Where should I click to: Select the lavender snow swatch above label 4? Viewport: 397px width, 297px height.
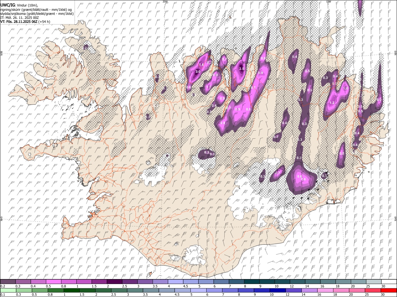[175, 282]
